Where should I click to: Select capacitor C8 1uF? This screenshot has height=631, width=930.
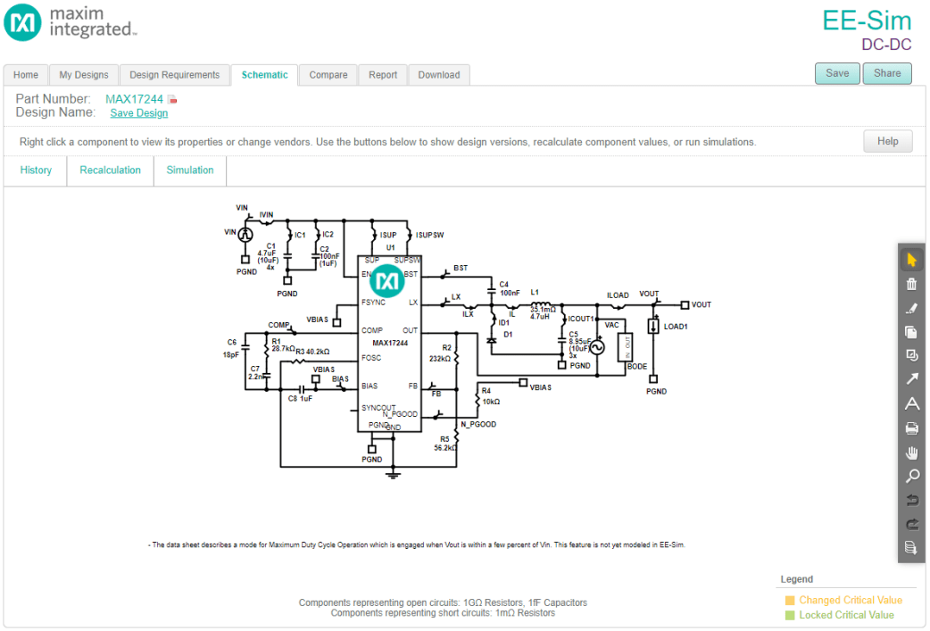click(302, 390)
